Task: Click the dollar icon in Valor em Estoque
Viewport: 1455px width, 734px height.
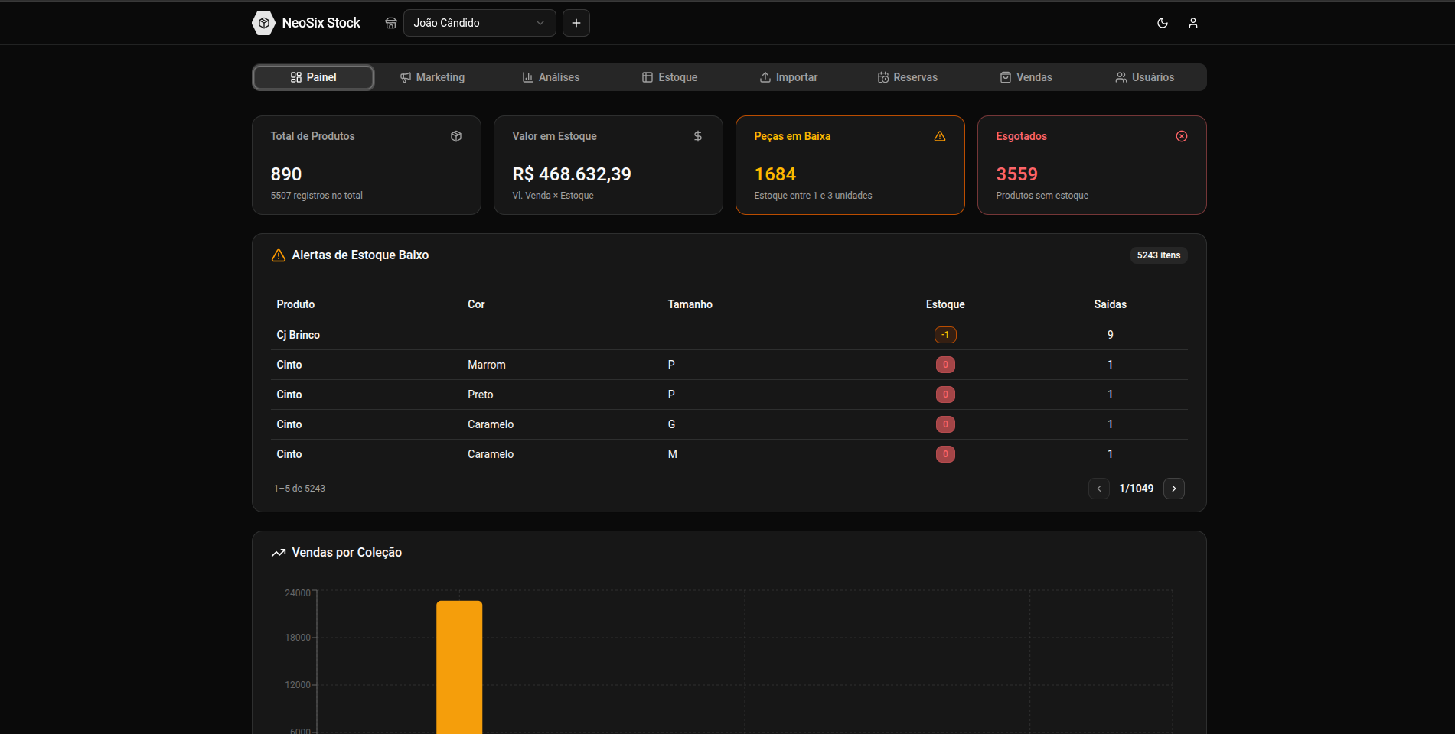Action: 698,136
